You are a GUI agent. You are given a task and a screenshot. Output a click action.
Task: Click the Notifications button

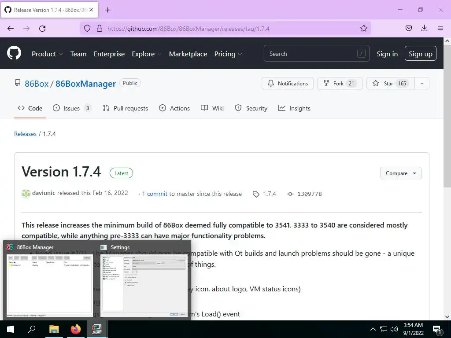pyautogui.click(x=287, y=83)
